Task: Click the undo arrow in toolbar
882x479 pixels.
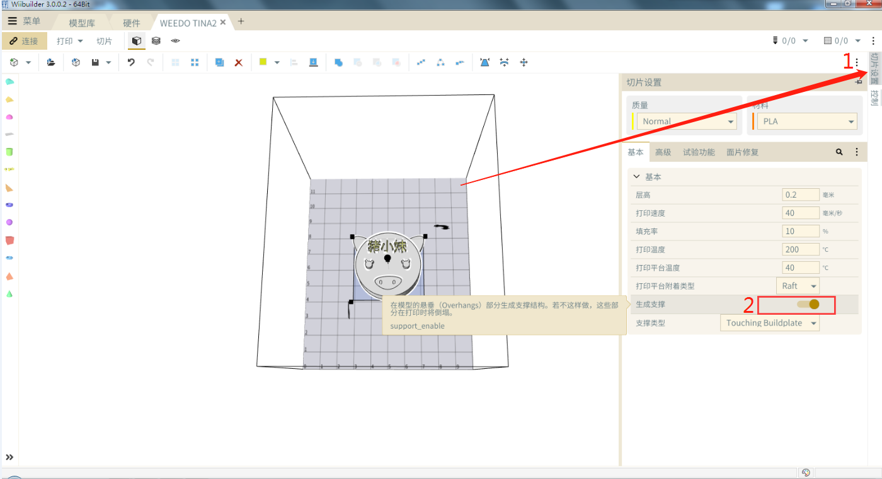Action: click(x=131, y=62)
